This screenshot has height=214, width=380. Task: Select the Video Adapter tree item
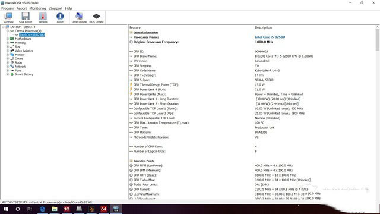click(24, 51)
